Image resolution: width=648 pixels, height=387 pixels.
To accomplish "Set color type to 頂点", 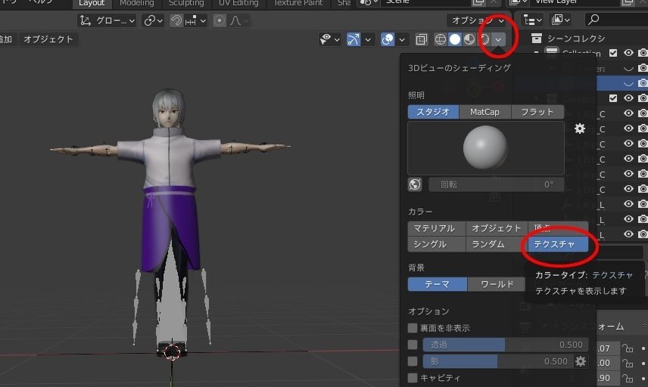I will click(x=558, y=227).
